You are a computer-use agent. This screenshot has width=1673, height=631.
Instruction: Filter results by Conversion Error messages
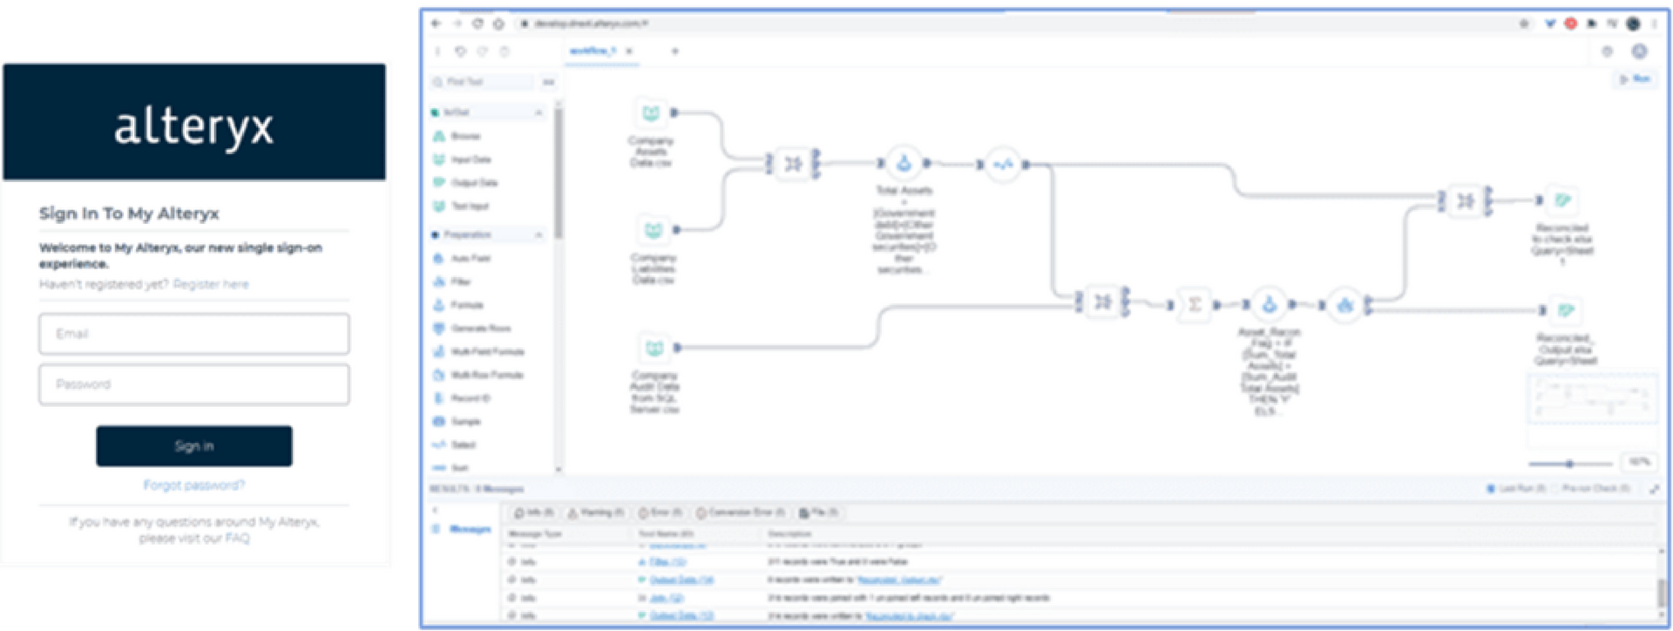click(x=741, y=512)
